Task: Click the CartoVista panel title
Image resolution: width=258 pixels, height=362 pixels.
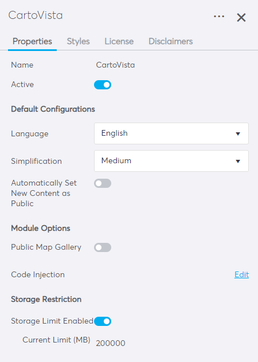Action: pos(36,15)
